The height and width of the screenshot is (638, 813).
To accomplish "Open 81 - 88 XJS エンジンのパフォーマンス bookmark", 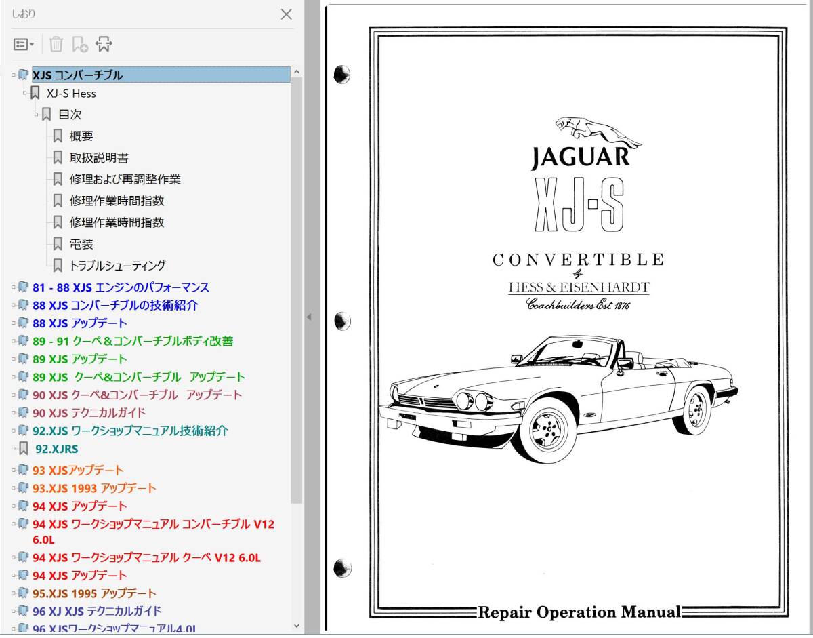I will click(x=121, y=287).
